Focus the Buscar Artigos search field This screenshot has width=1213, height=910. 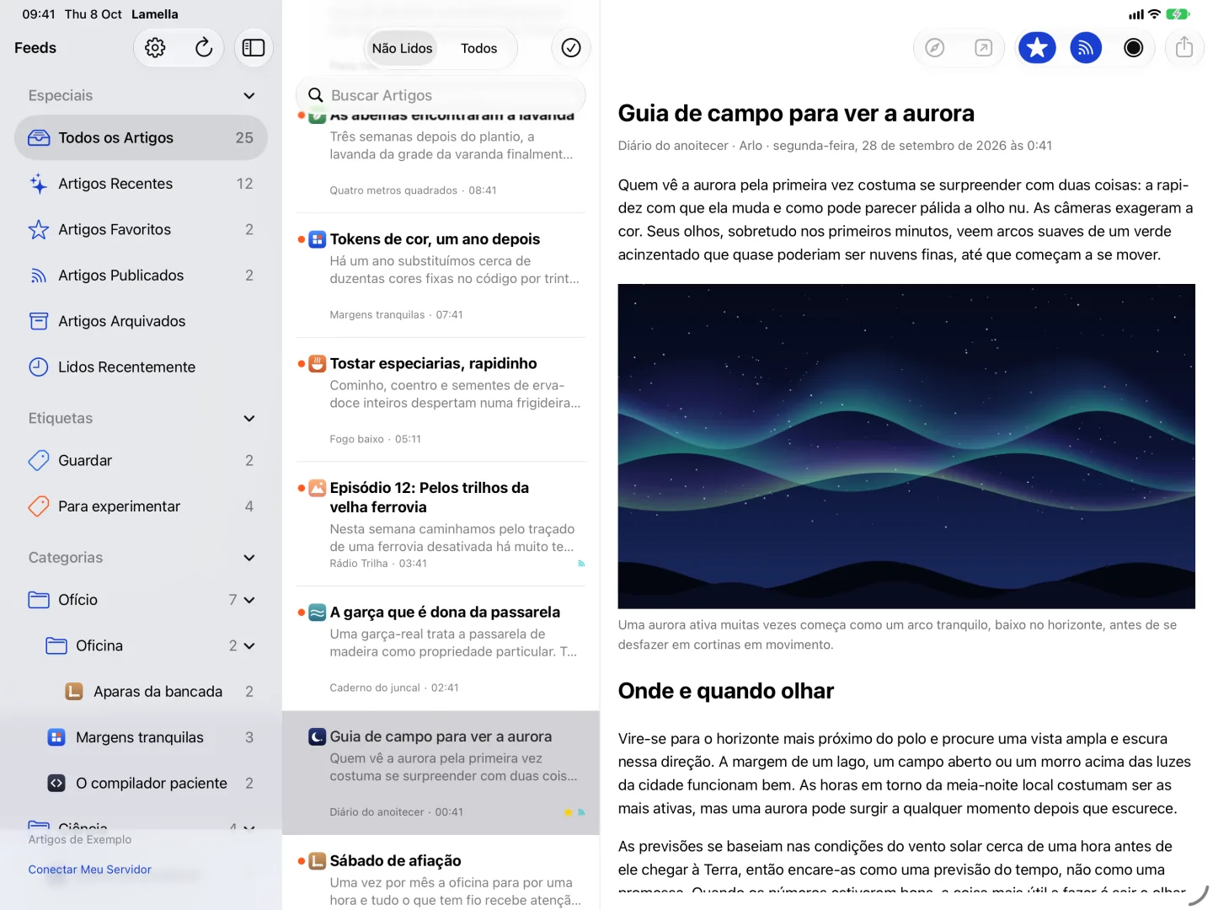pyautogui.click(x=441, y=95)
